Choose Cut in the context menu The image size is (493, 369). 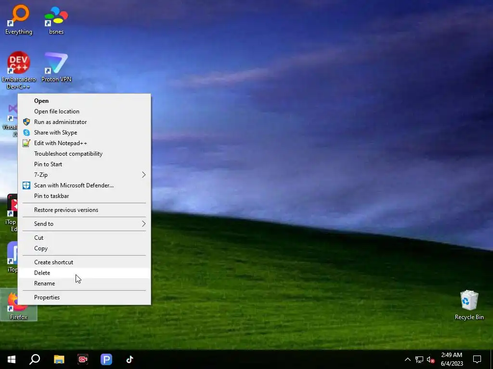click(84, 238)
